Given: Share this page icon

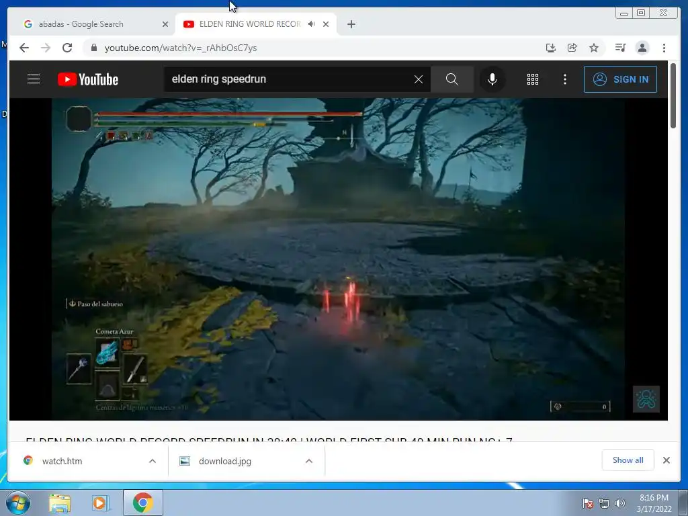Looking at the screenshot, I should tap(572, 48).
